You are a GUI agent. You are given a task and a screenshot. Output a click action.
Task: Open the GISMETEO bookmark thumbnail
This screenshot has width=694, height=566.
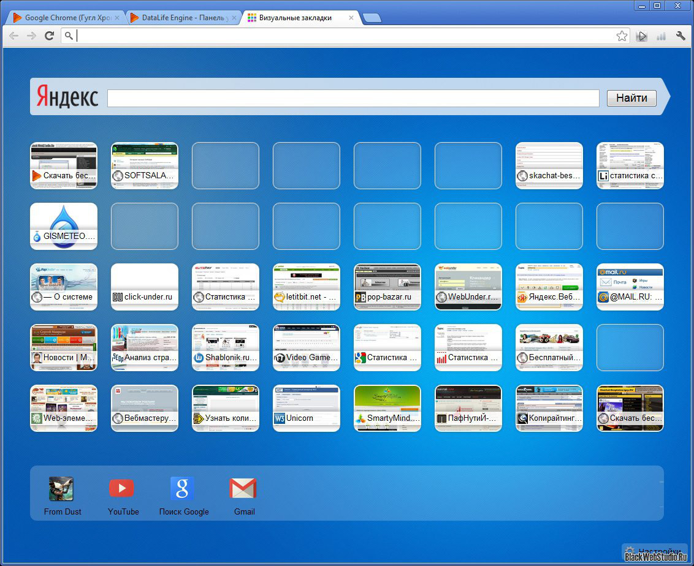coord(64,226)
